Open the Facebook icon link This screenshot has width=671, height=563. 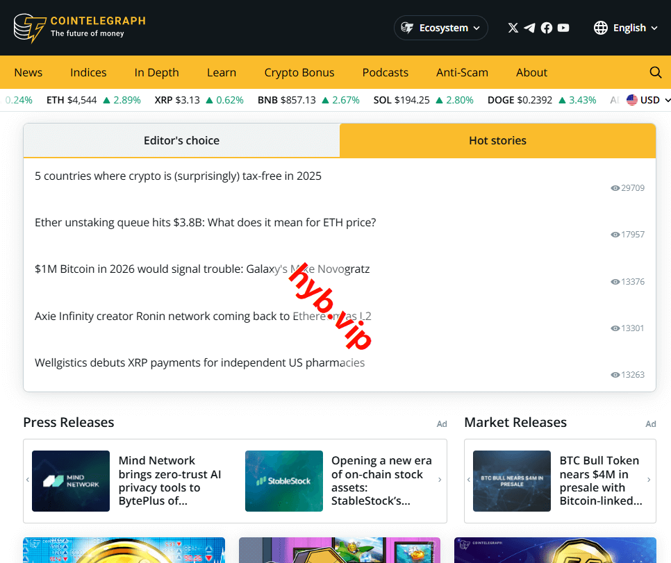click(547, 28)
